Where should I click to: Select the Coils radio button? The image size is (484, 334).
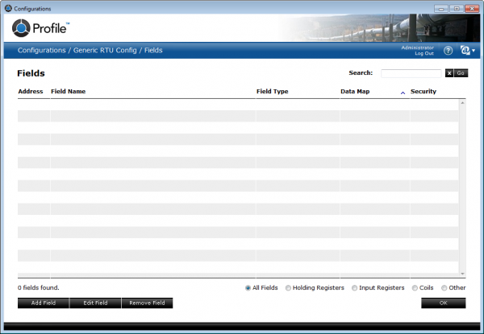415,288
